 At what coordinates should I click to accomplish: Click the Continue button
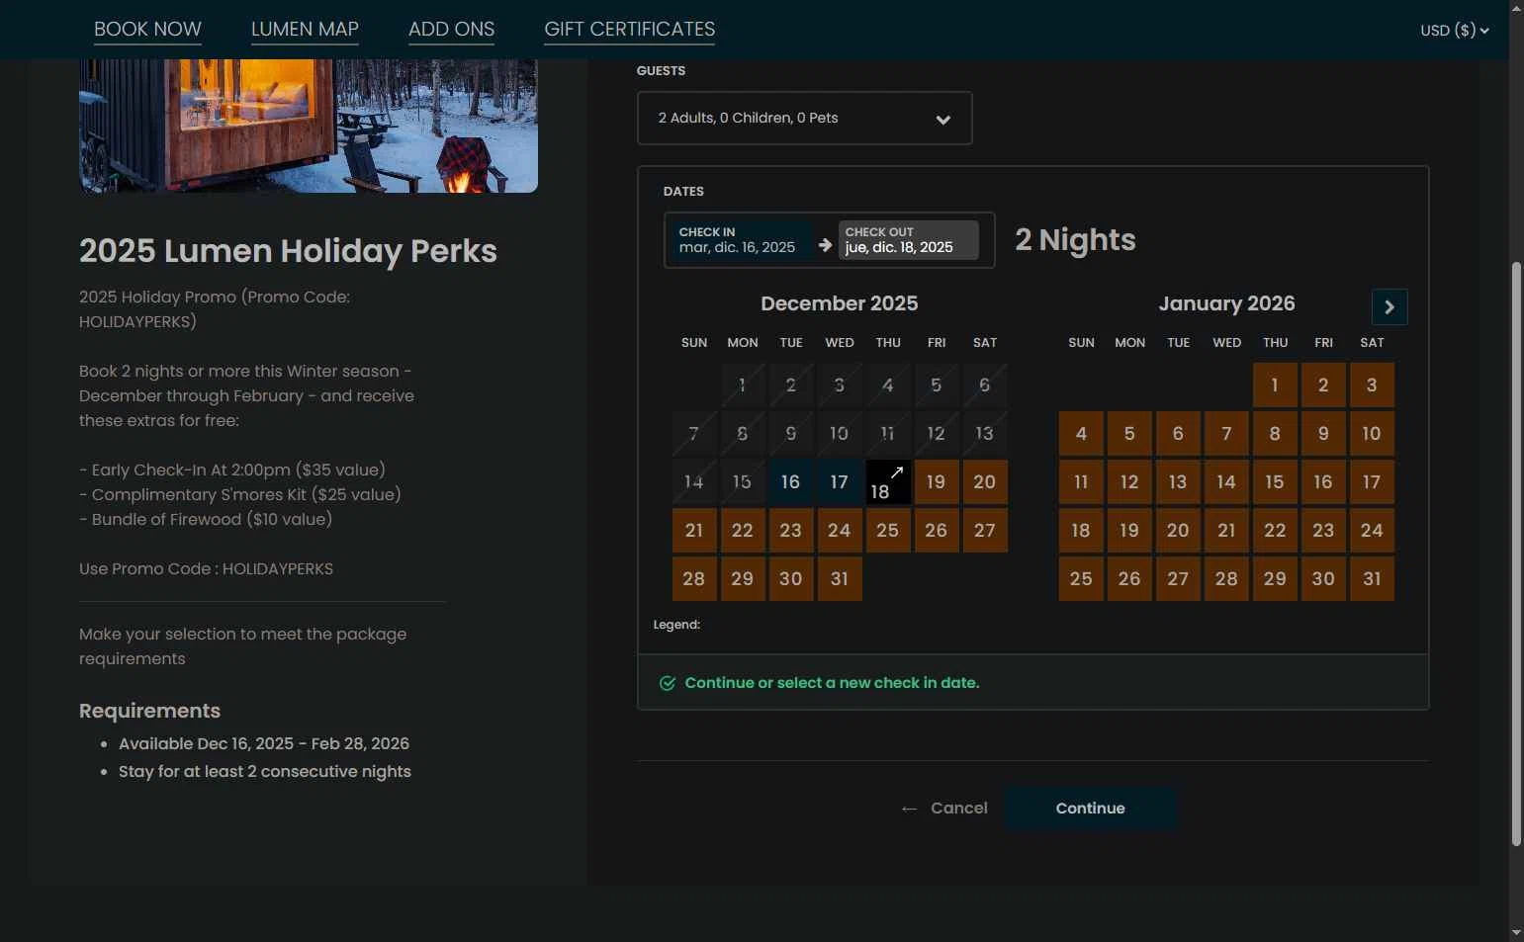coord(1091,809)
